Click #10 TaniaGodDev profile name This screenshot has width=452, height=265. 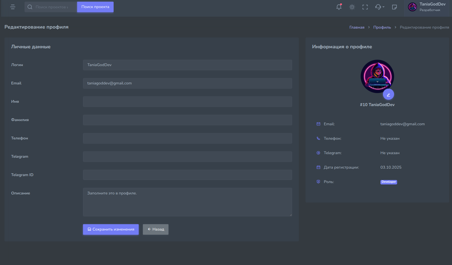coord(377,105)
